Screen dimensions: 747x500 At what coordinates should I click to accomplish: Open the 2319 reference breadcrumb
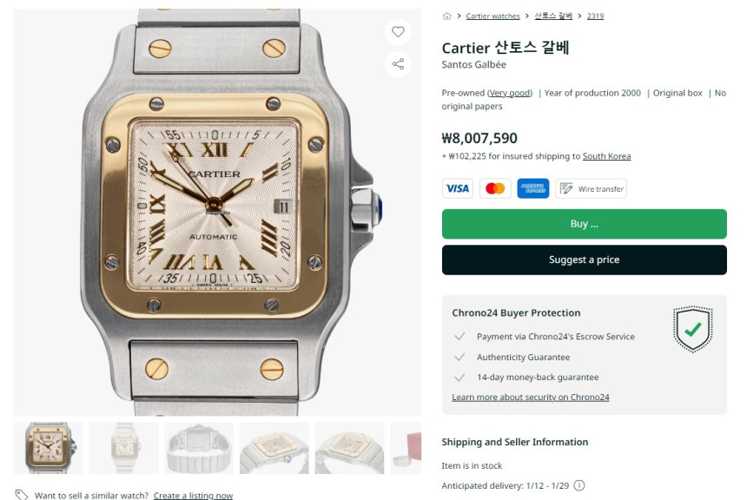595,16
